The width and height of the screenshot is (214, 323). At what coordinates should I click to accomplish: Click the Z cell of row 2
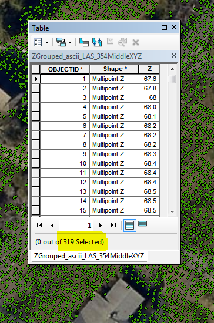pyautogui.click(x=149, y=88)
